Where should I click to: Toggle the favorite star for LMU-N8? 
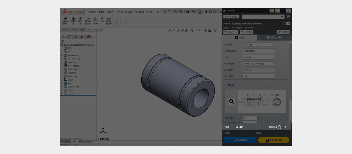[x=279, y=127]
